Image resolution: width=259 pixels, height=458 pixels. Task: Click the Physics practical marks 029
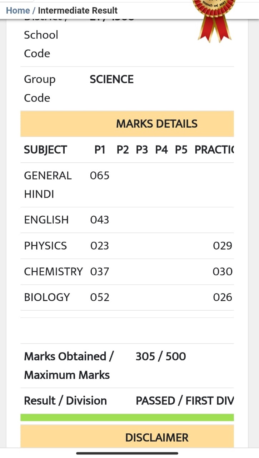tap(223, 246)
